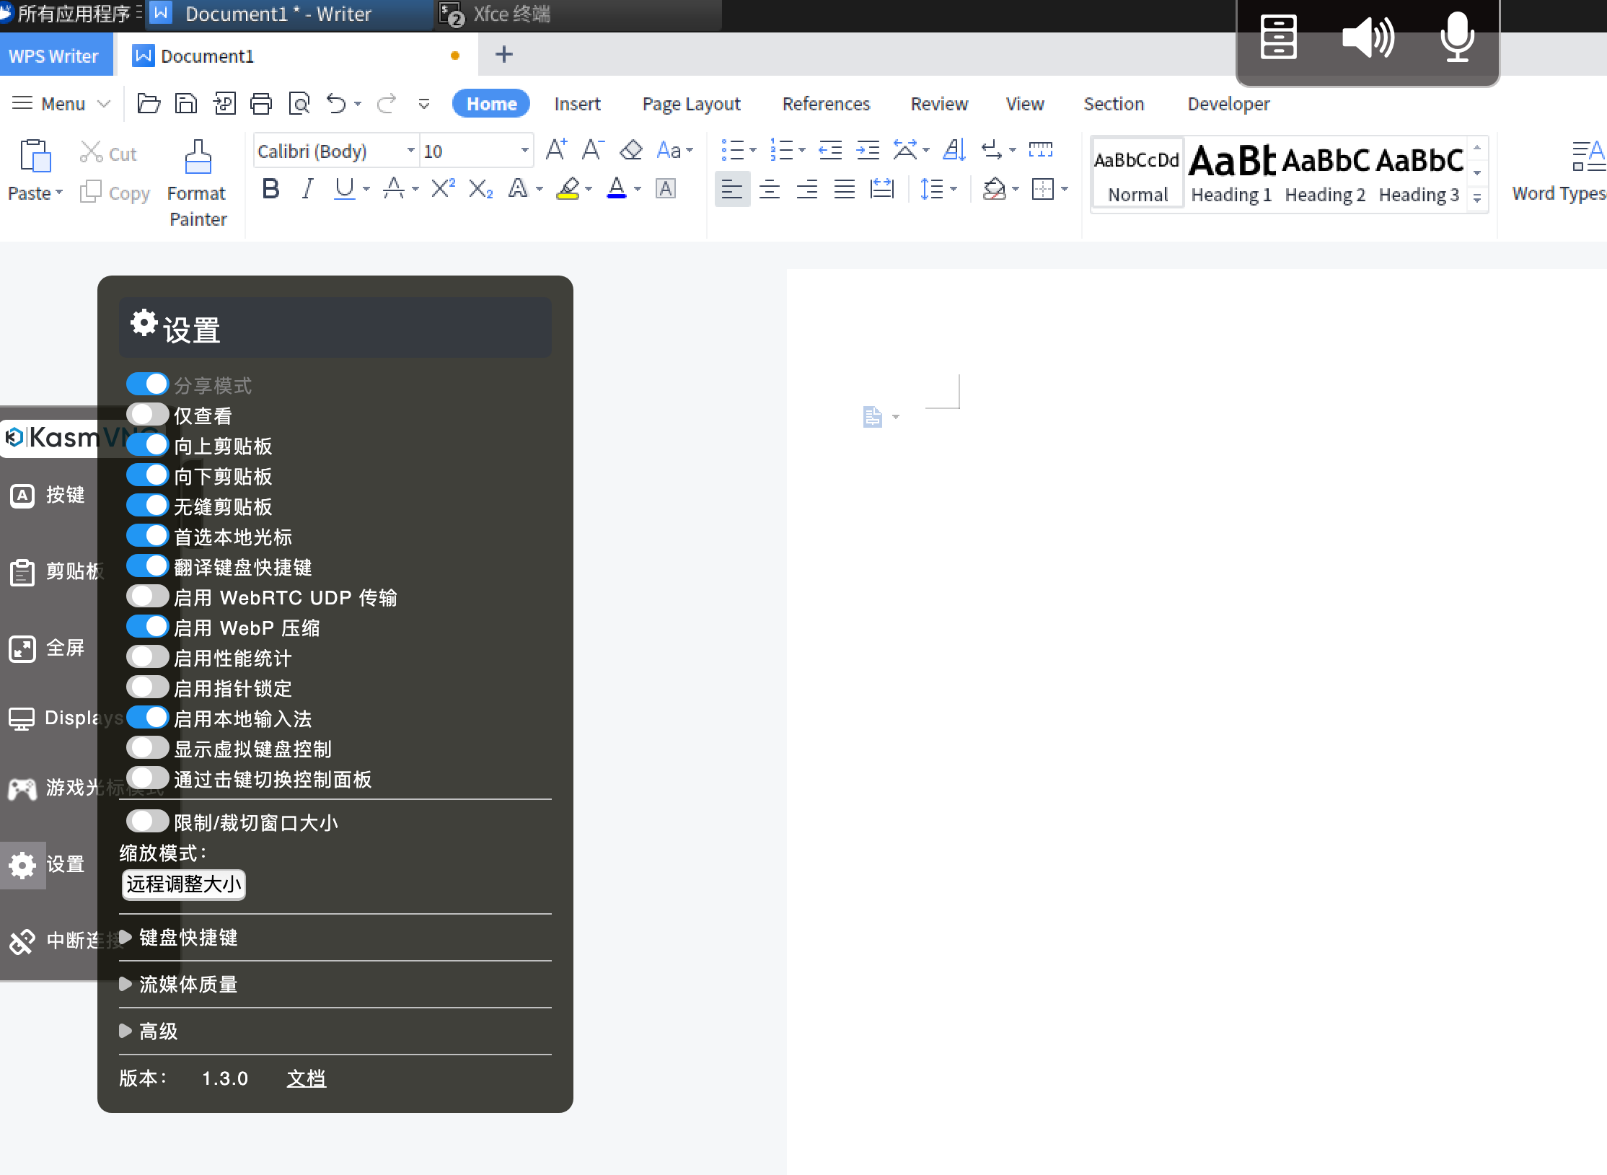
Task: Disable 启用 WebP 压缩 toggle
Action: (x=148, y=627)
